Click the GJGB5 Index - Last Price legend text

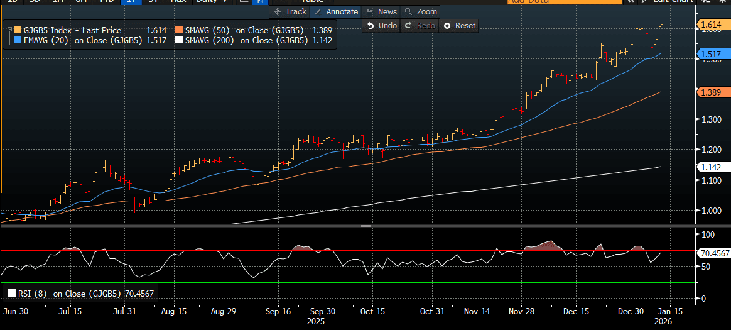[x=72, y=30]
